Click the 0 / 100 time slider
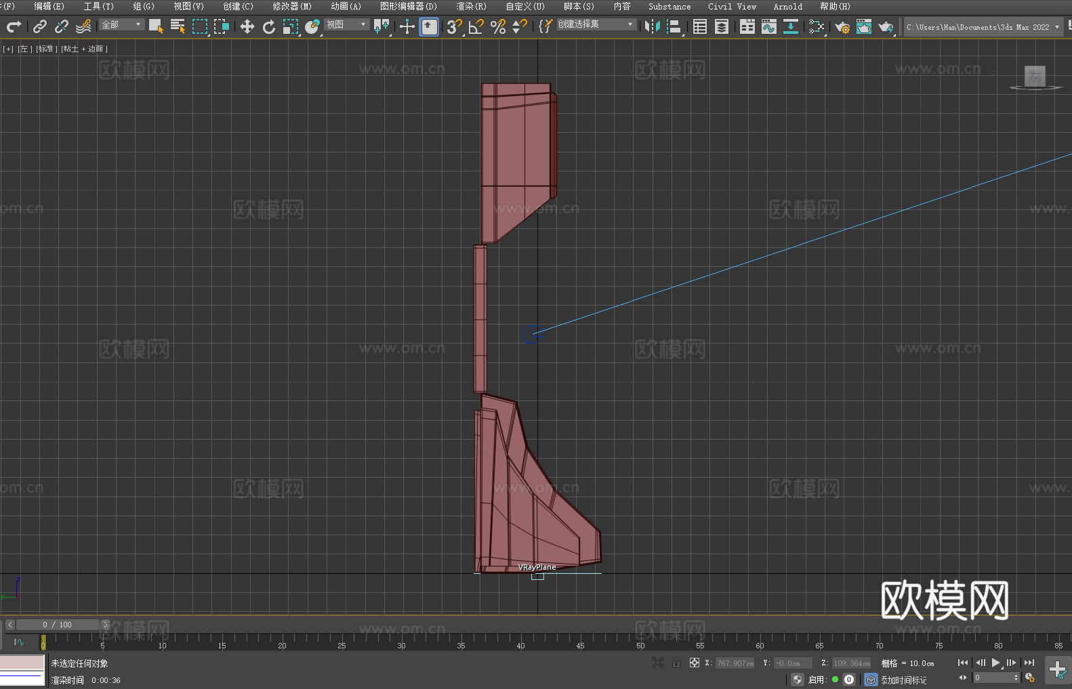 pyautogui.click(x=58, y=625)
